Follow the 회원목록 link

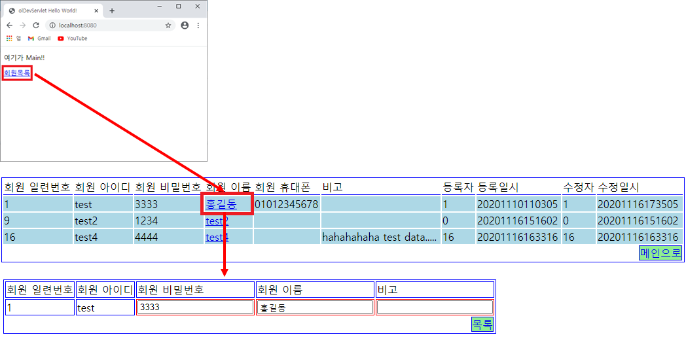point(16,73)
